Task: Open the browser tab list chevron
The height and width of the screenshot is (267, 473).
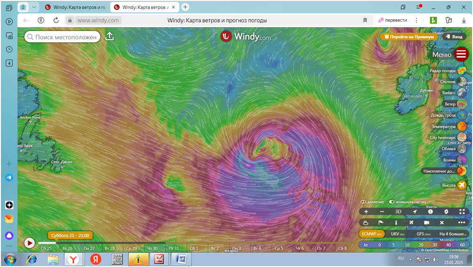Action: (x=34, y=7)
